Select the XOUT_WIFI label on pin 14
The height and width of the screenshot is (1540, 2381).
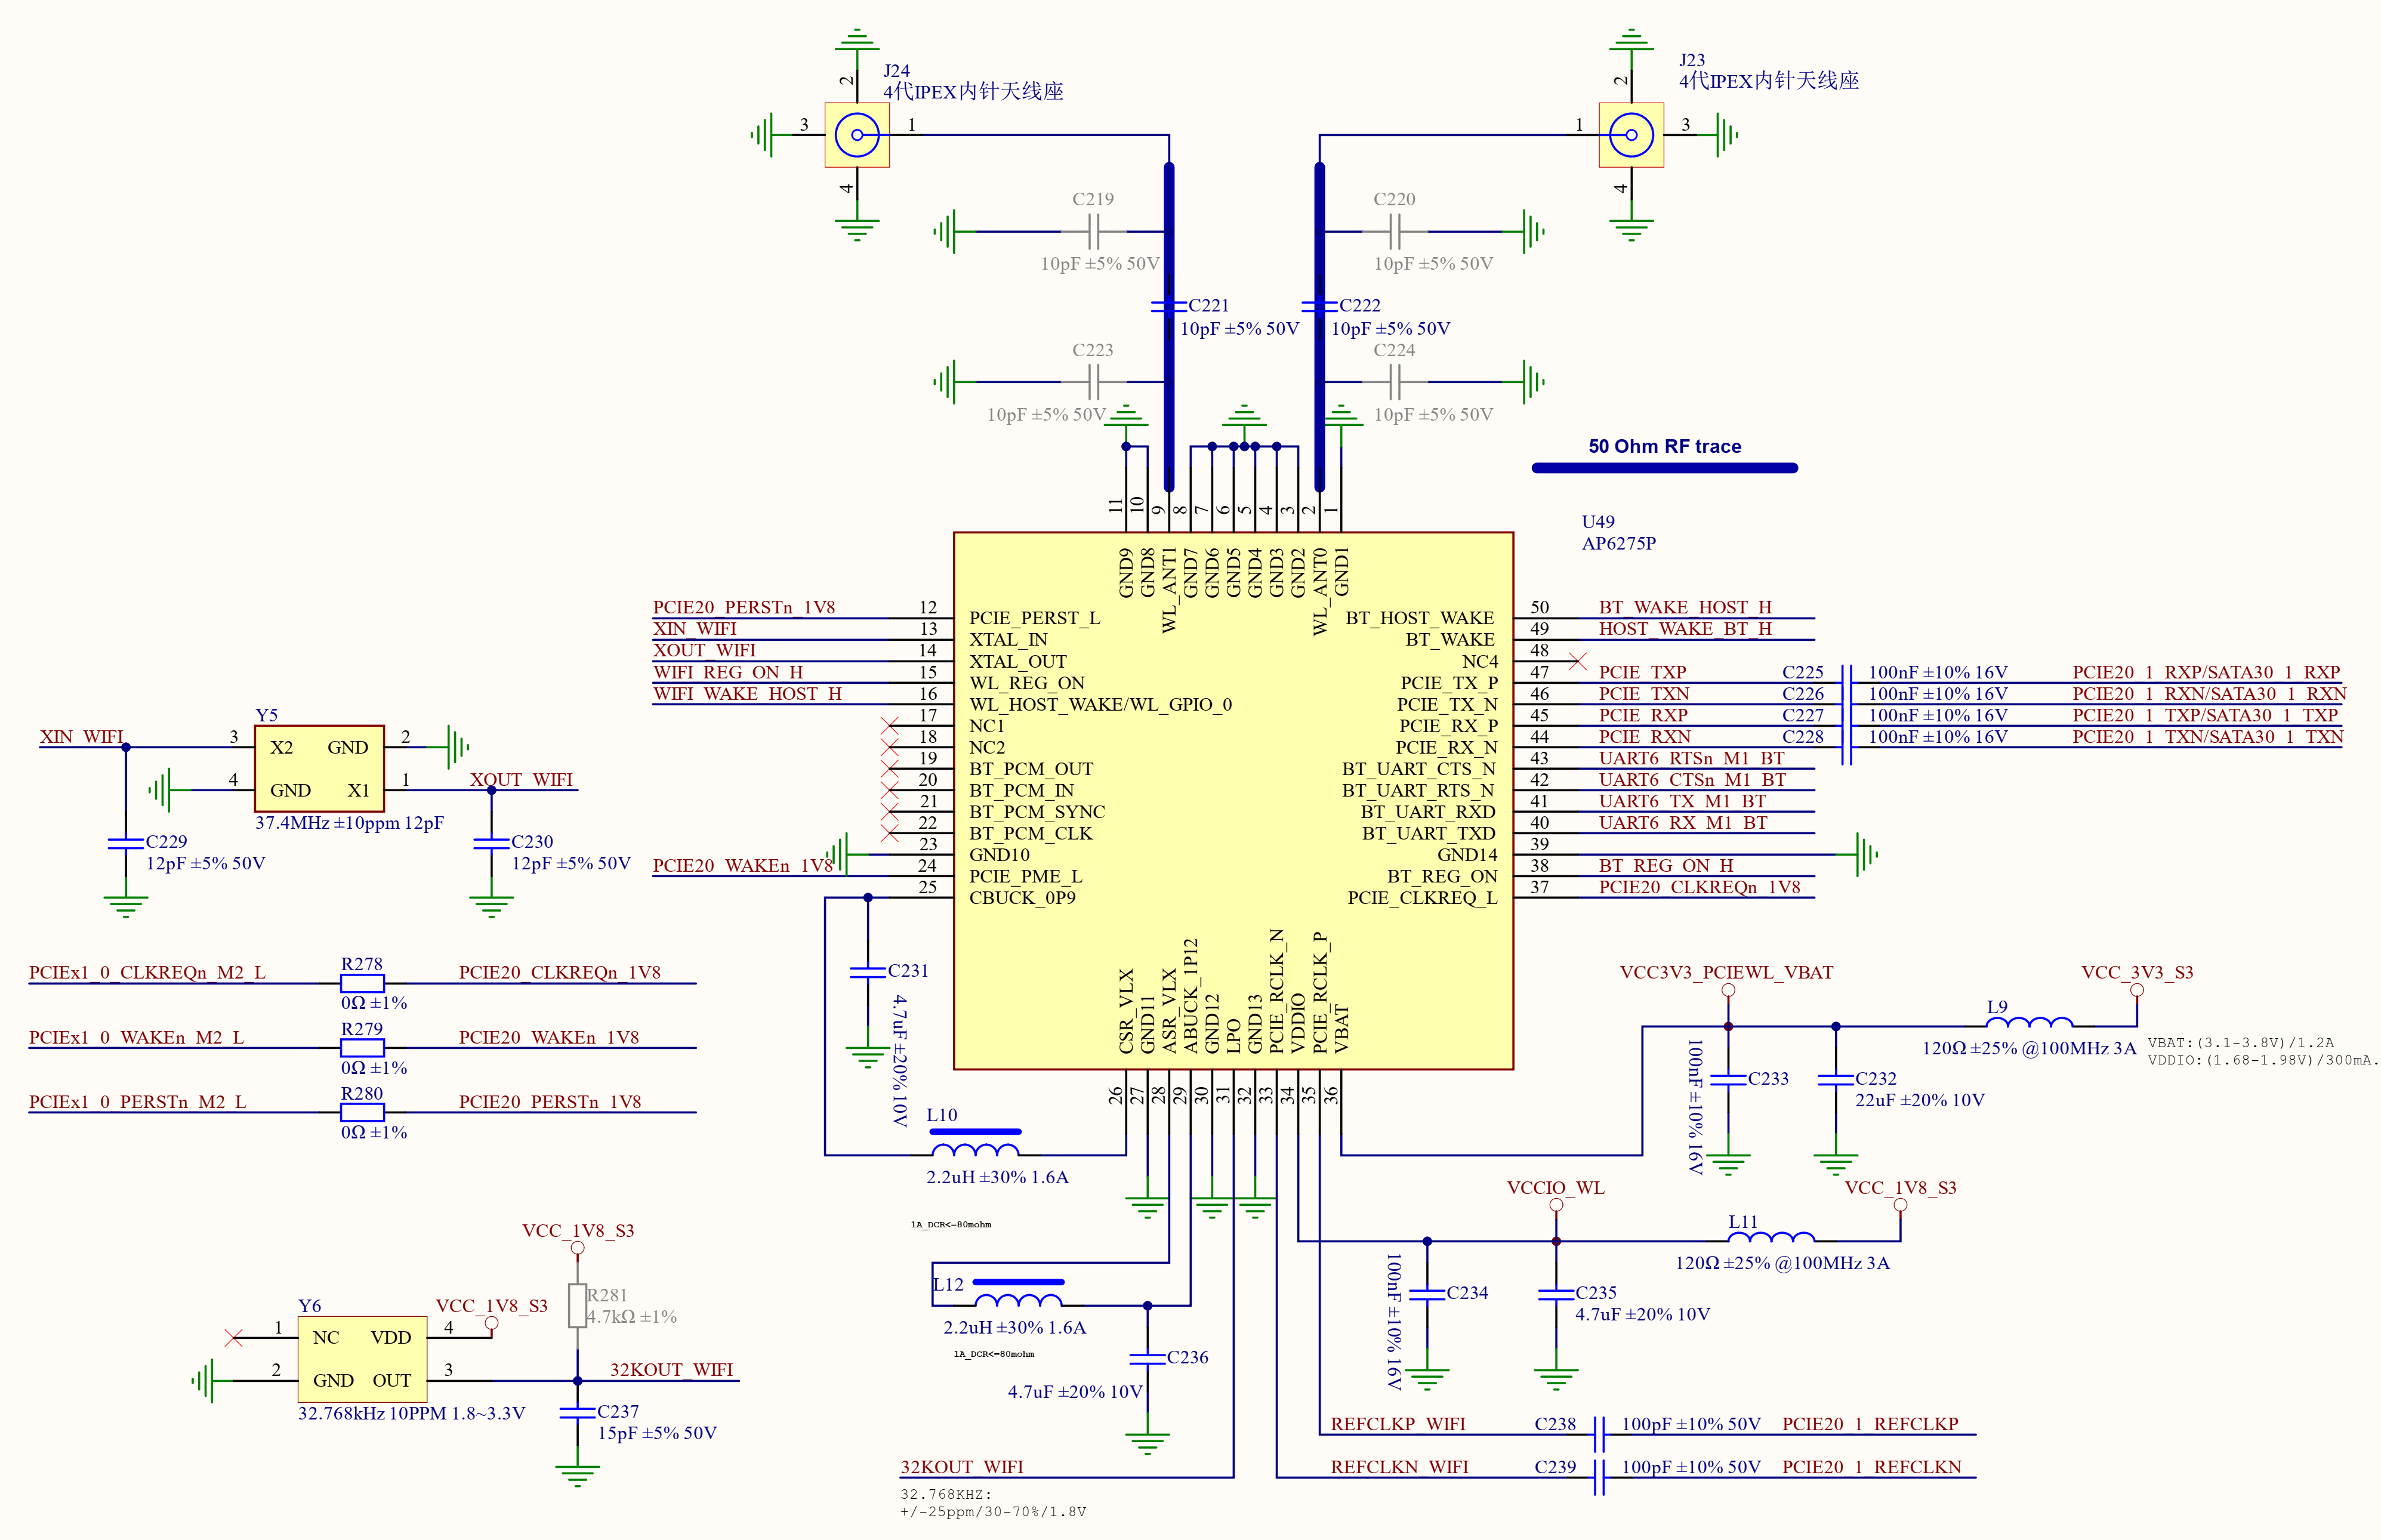(x=704, y=651)
